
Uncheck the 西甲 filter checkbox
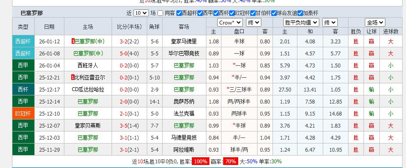200,13
